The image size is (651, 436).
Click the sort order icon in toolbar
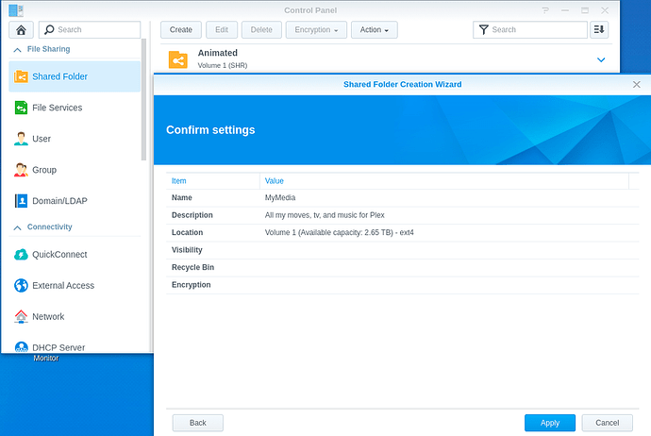[x=599, y=30]
